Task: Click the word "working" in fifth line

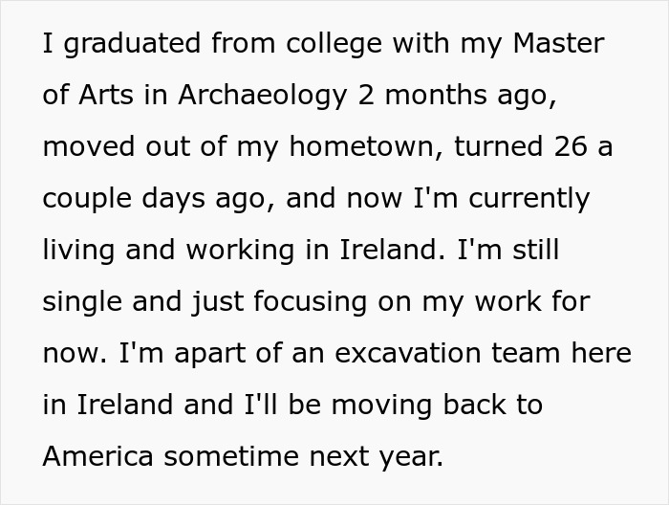Action: (240, 251)
